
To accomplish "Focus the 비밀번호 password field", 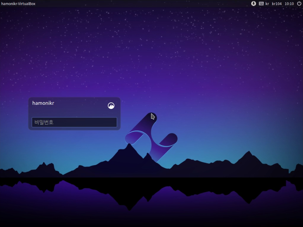I will coord(74,122).
